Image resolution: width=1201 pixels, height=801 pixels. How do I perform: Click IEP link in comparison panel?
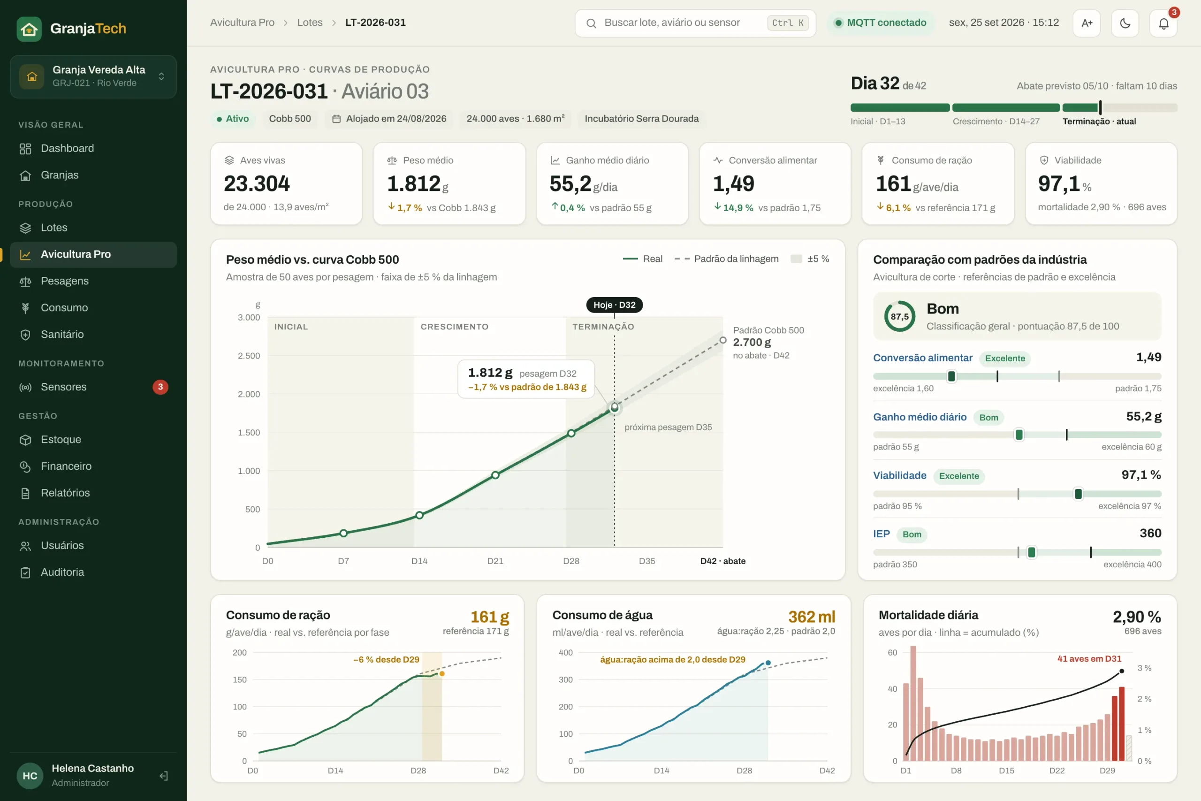(882, 534)
